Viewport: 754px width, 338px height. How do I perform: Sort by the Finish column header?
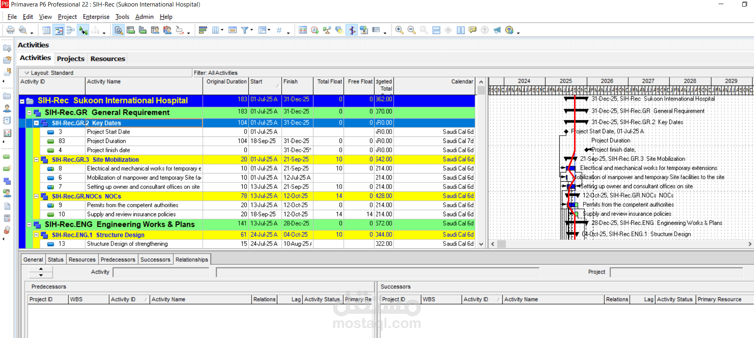tap(297, 86)
